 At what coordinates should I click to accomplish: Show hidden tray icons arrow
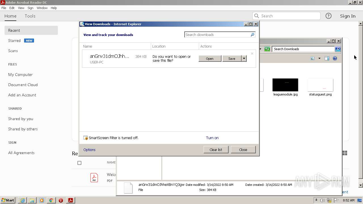(316, 200)
